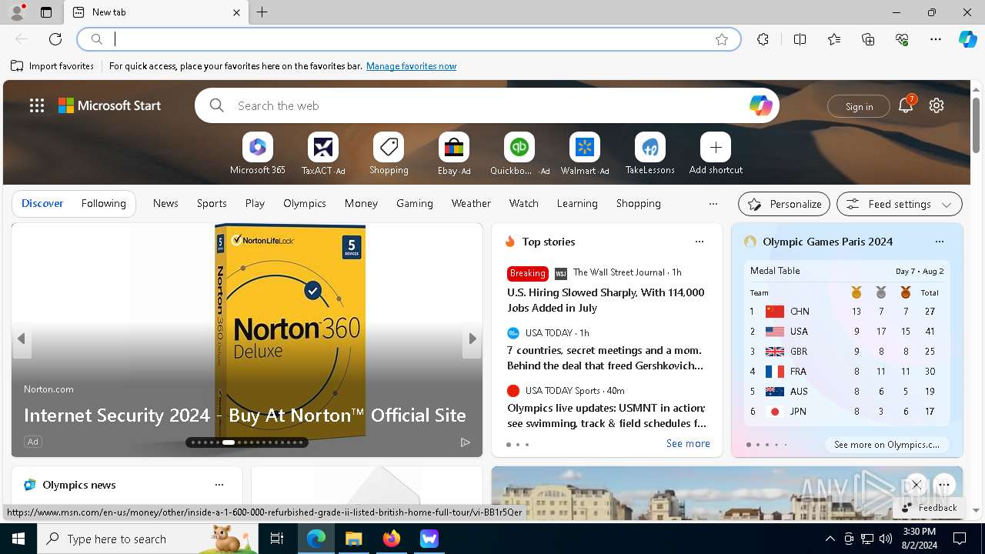
Task: Open Task View on the taskbar
Action: coord(277,539)
